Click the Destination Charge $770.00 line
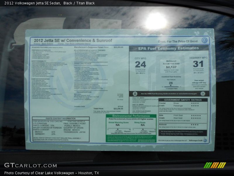Screen dimensions: 234x176 pos(99,106)
